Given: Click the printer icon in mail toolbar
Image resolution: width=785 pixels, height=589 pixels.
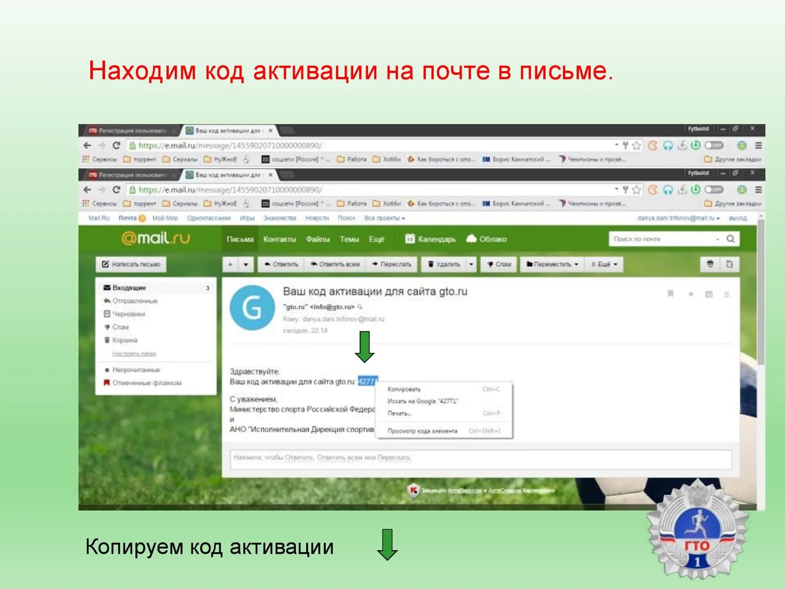Looking at the screenshot, I should coord(710,264).
